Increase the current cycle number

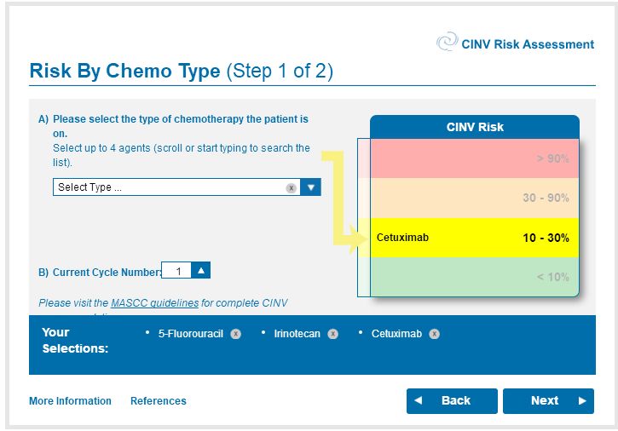click(x=201, y=271)
